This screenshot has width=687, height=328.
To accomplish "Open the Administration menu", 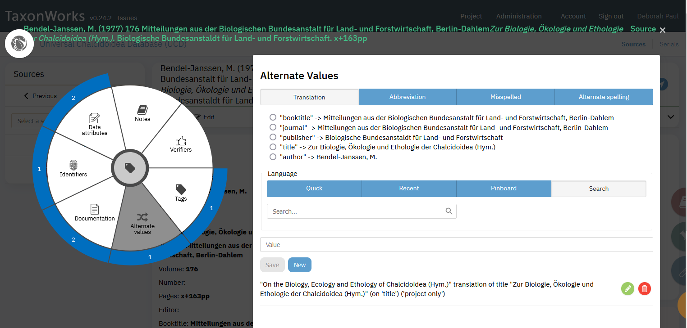I will point(519,16).
